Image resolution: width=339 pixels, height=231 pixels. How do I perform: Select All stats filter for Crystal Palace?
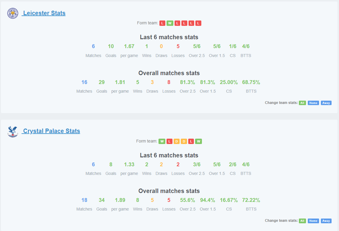pyautogui.click(x=302, y=221)
